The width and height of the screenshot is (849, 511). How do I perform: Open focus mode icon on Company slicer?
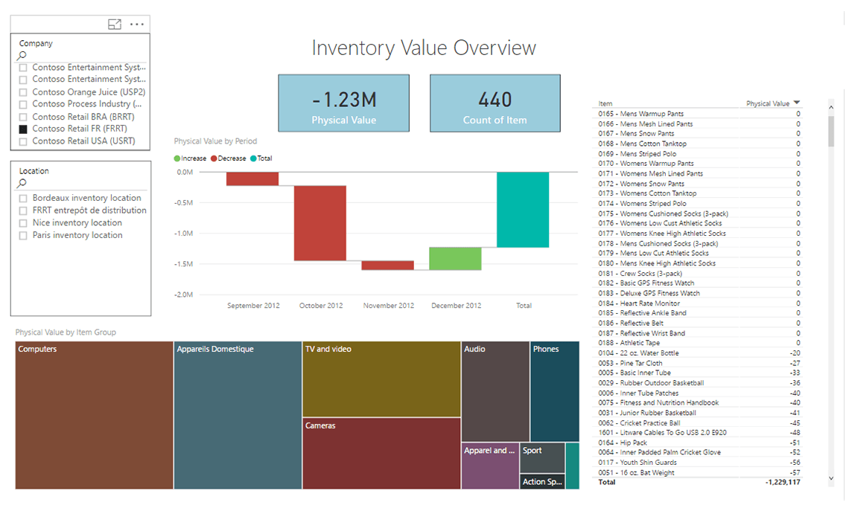click(x=114, y=25)
